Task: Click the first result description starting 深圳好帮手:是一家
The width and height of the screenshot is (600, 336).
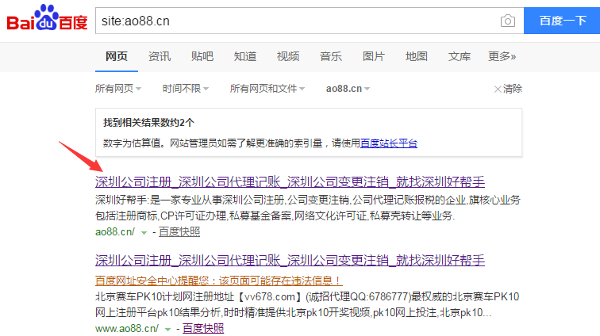Action: click(x=308, y=208)
